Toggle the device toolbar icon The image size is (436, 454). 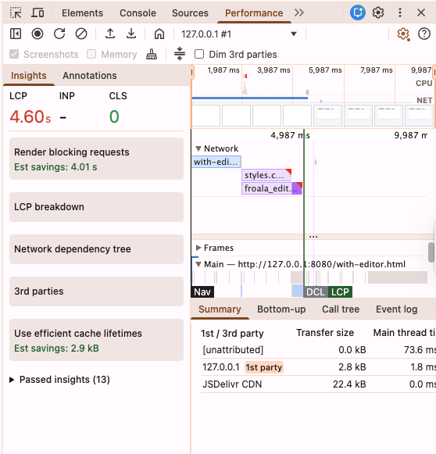38,13
